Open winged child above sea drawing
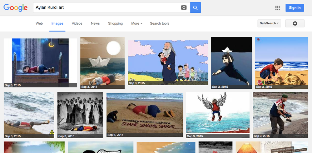 (218, 115)
